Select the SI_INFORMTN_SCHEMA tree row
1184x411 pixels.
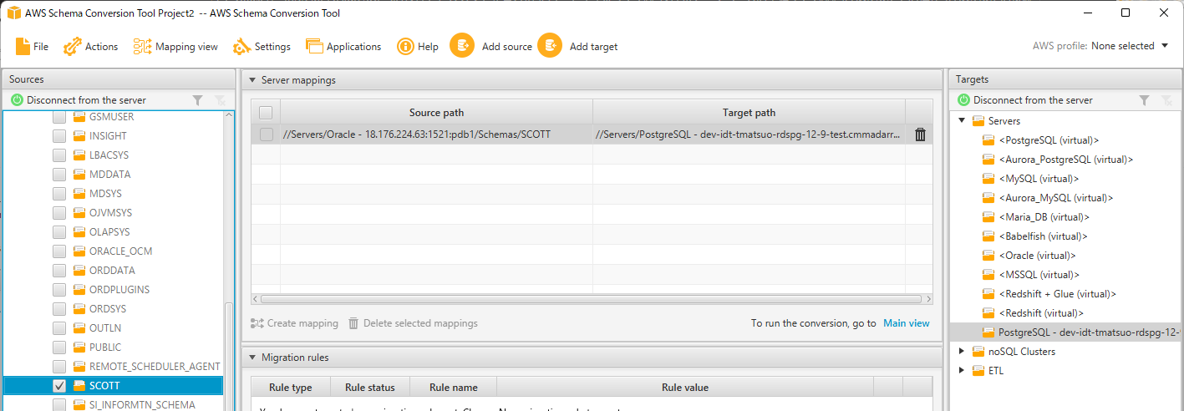pyautogui.click(x=113, y=405)
